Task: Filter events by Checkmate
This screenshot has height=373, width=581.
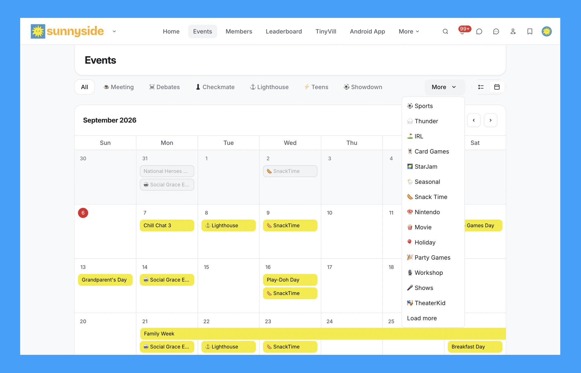Action: 215,87
